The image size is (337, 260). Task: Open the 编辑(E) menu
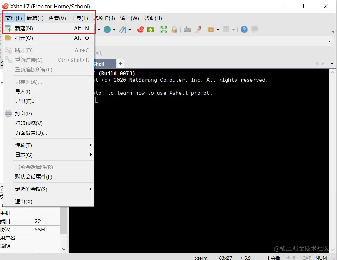35,18
